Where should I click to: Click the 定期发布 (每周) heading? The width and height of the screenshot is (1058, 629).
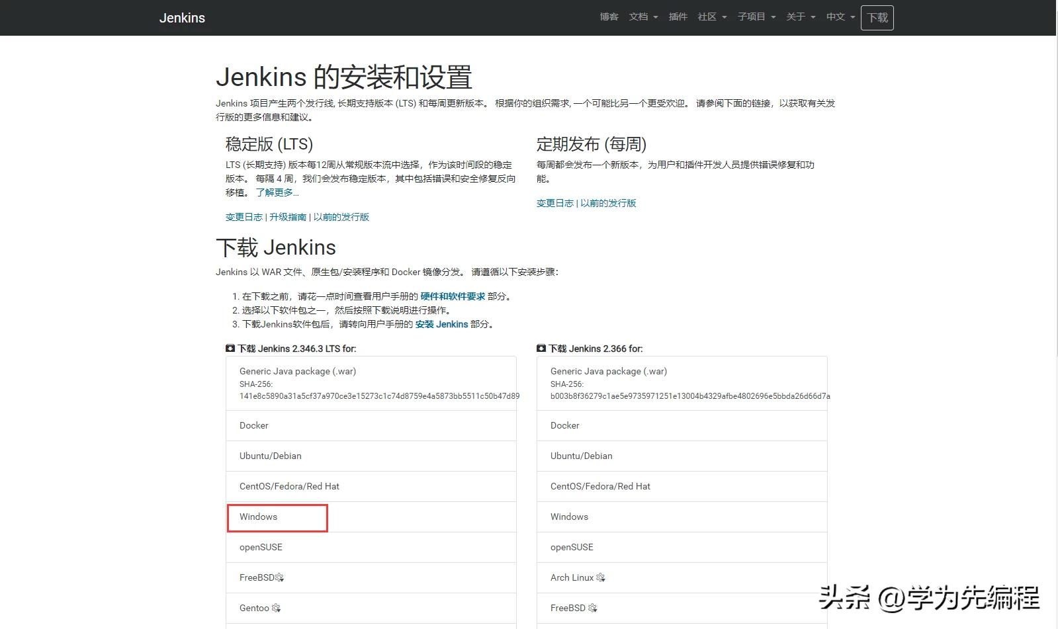[x=592, y=144]
